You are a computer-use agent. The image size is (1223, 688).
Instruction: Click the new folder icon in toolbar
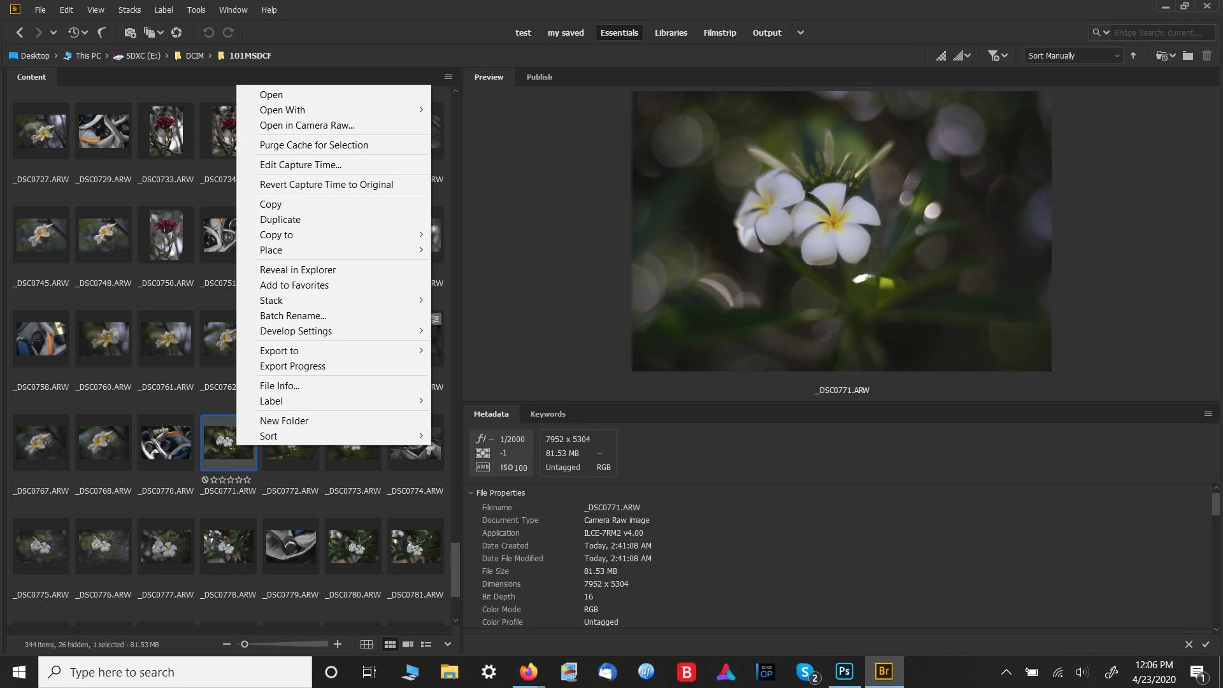(1187, 55)
